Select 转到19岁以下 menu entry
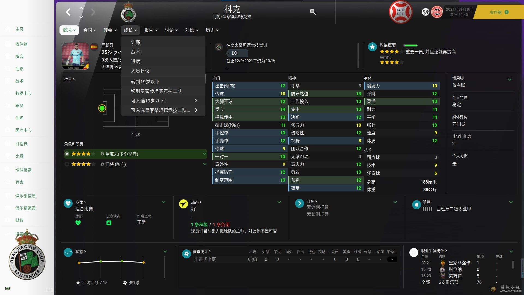 pyautogui.click(x=163, y=82)
